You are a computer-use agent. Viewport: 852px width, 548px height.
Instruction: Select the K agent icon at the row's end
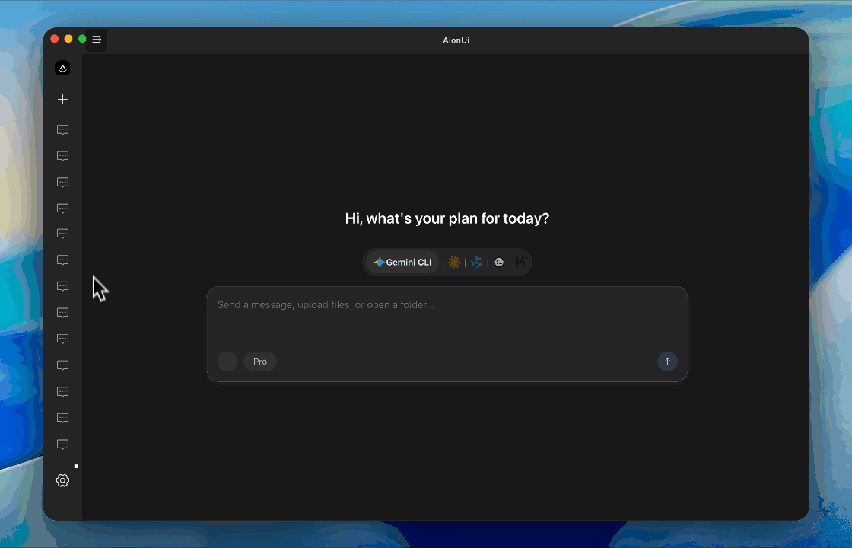point(520,262)
